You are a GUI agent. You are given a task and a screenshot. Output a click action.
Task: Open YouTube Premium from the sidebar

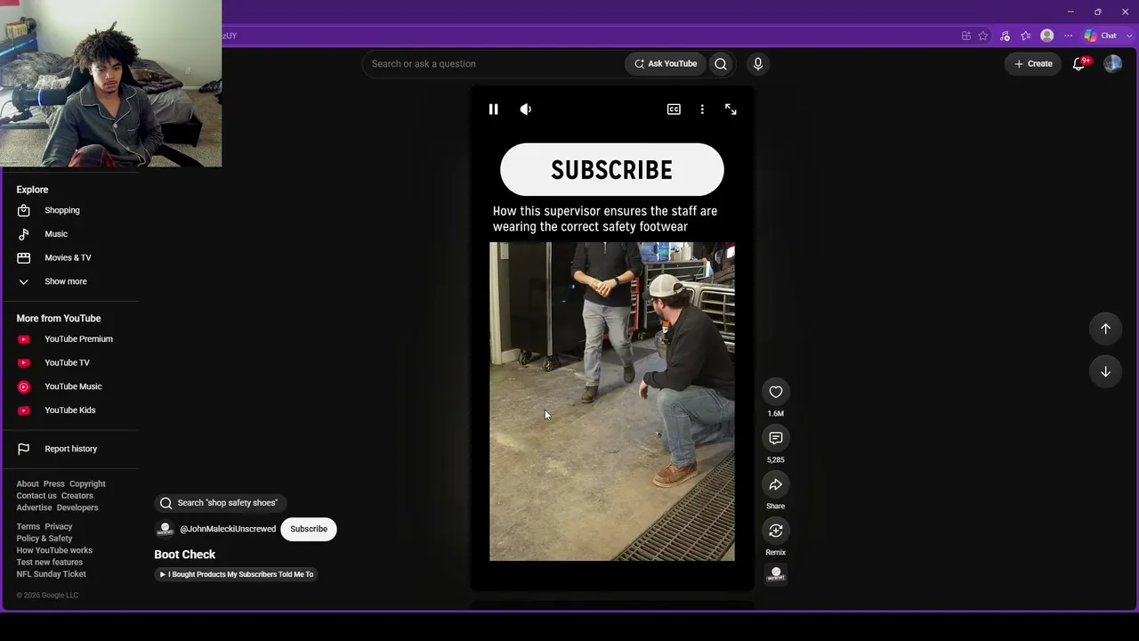tap(77, 339)
